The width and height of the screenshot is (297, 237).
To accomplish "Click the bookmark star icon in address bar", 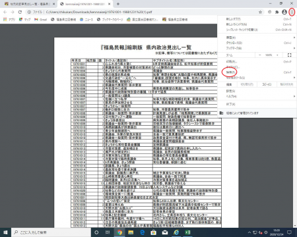I will tap(260, 12).
